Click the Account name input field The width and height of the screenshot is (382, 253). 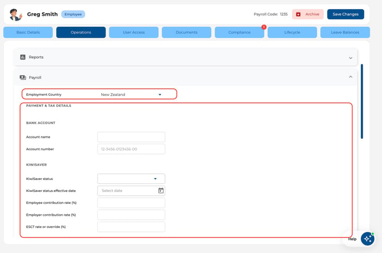point(131,137)
